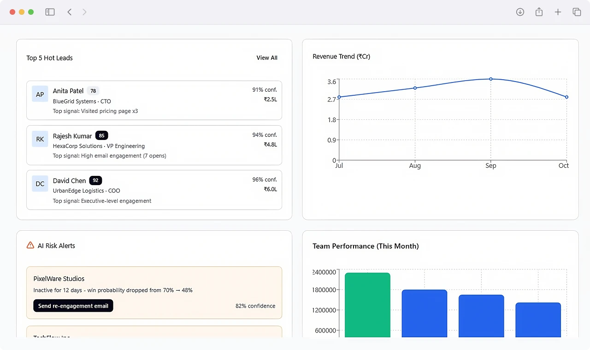The width and height of the screenshot is (590, 350).
Task: Click 'BlueGrid Systems · CTO' text
Action: coord(82,101)
